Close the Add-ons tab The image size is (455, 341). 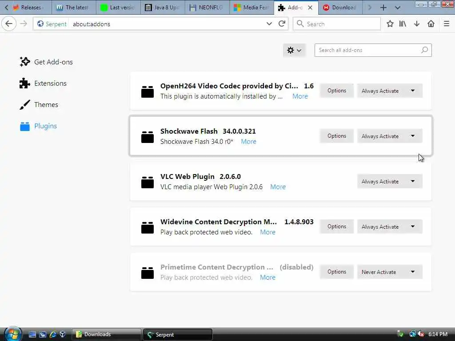tap(310, 8)
